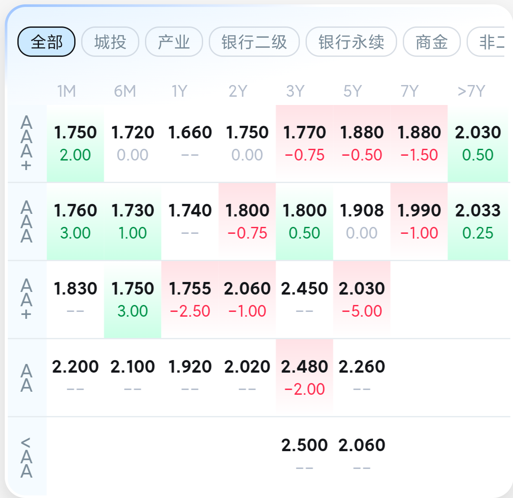The height and width of the screenshot is (498, 513).
Task: Select AA+ 3Y cell showing 2.450
Action: coord(304,299)
